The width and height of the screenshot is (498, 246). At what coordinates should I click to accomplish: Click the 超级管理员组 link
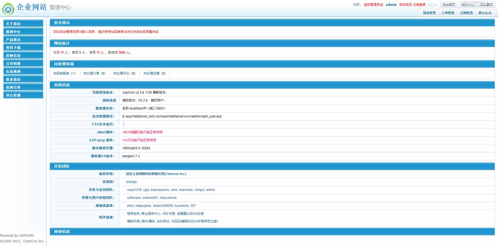pyautogui.click(x=373, y=5)
